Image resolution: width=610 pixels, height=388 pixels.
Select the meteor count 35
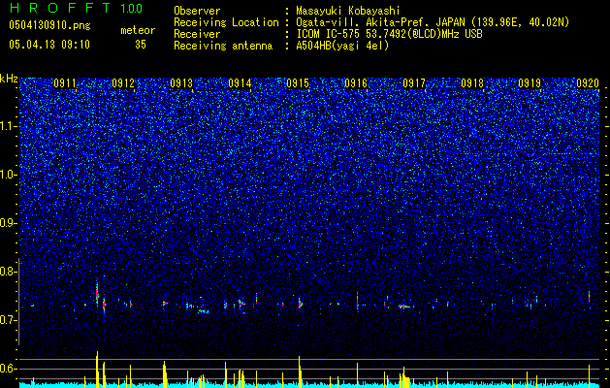(141, 45)
